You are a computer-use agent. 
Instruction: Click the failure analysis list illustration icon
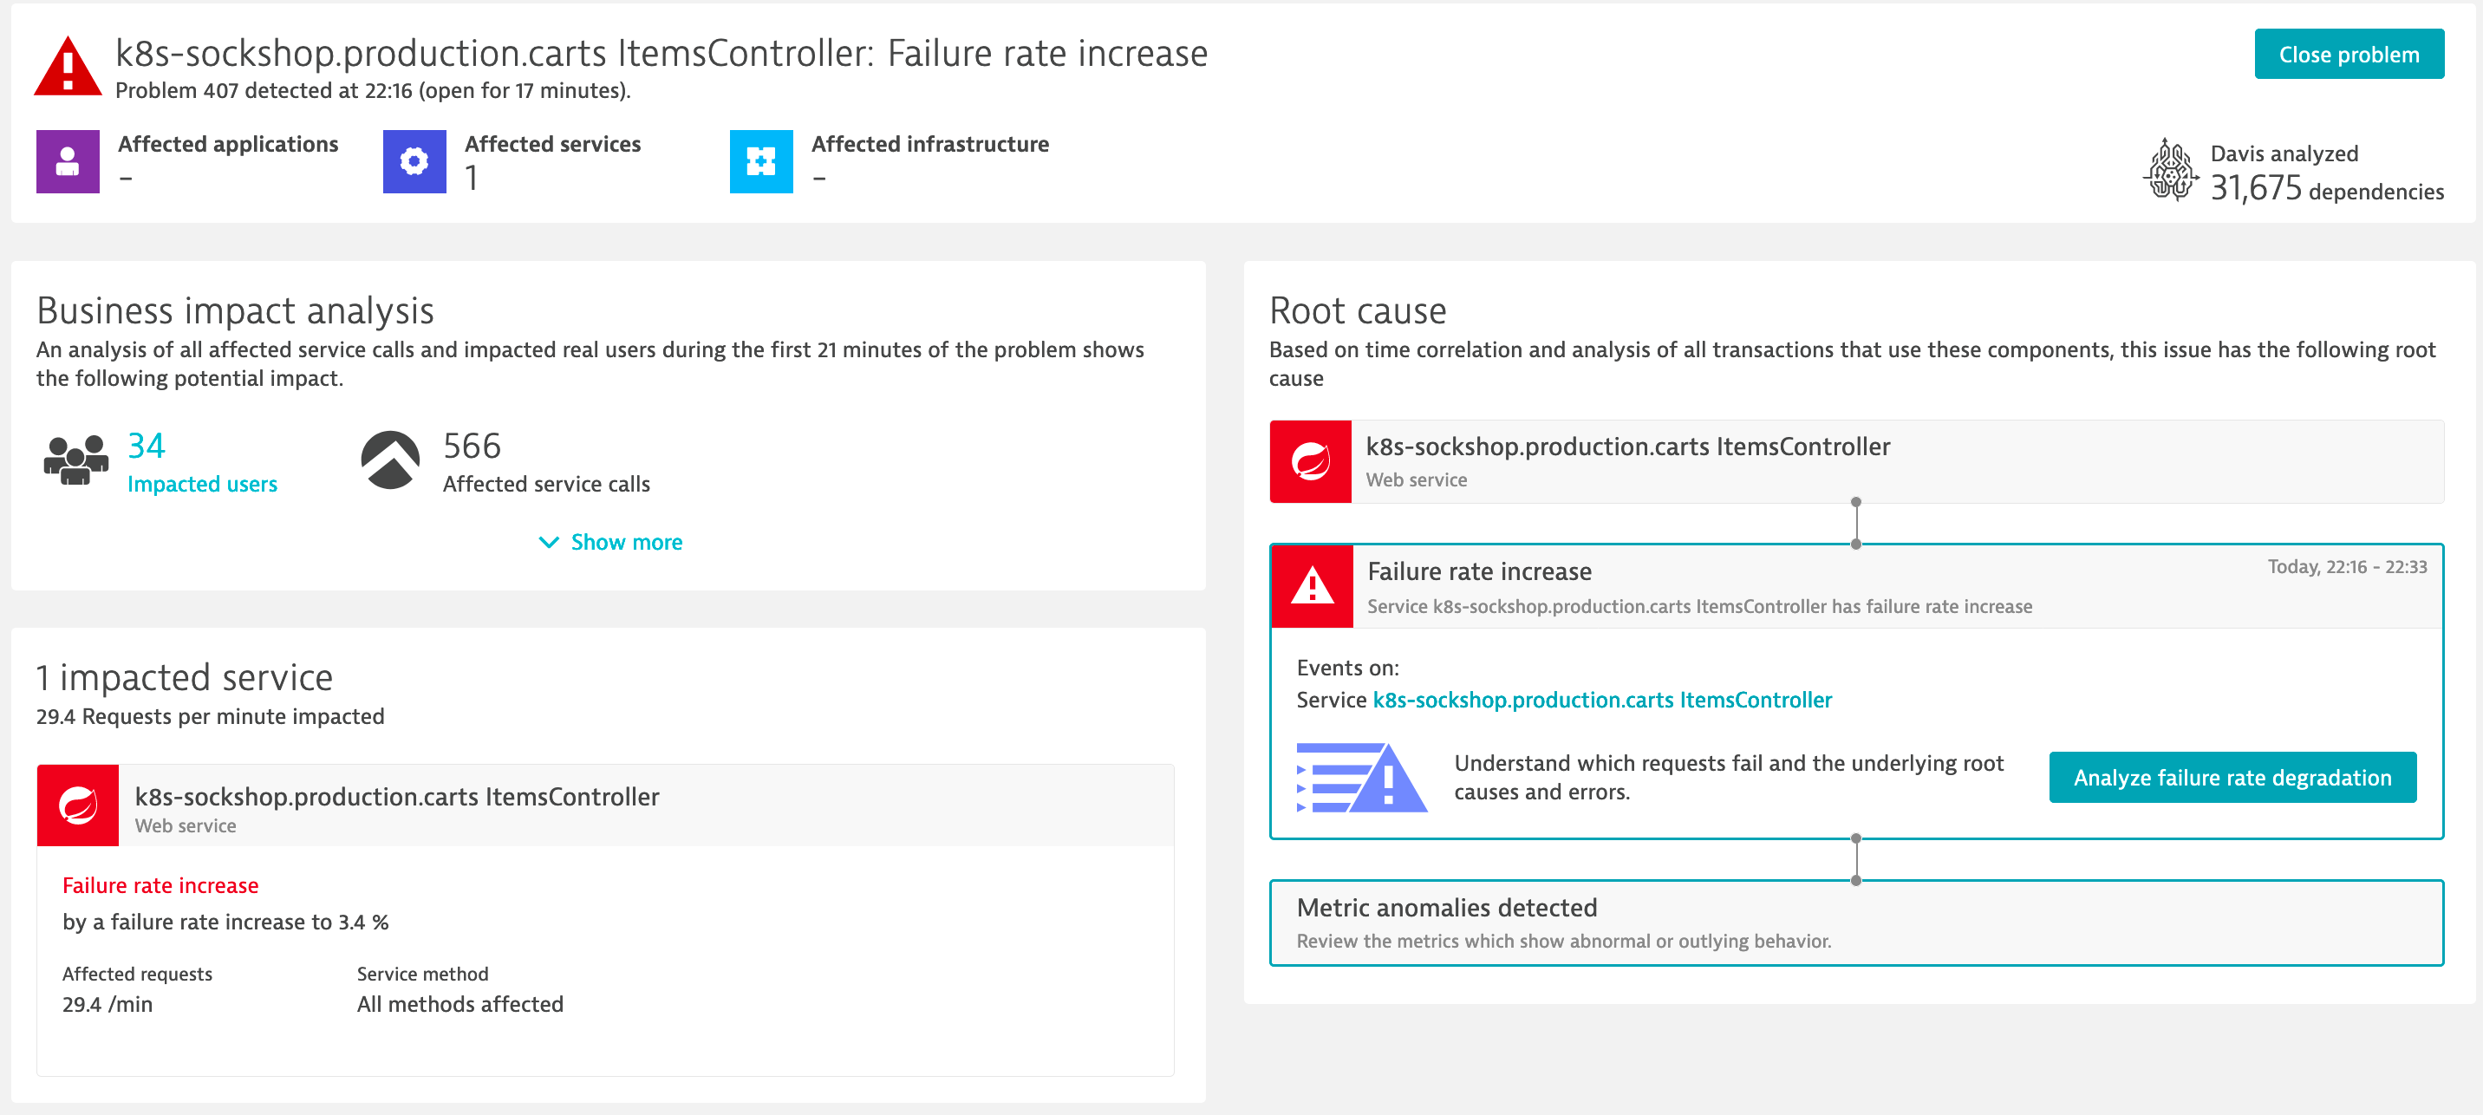(1361, 777)
